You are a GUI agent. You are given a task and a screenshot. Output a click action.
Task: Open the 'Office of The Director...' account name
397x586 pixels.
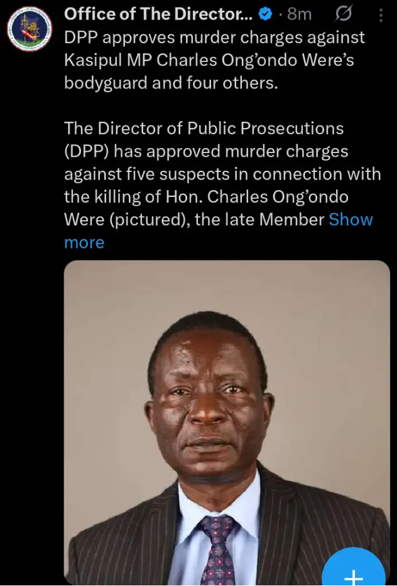pyautogui.click(x=159, y=14)
